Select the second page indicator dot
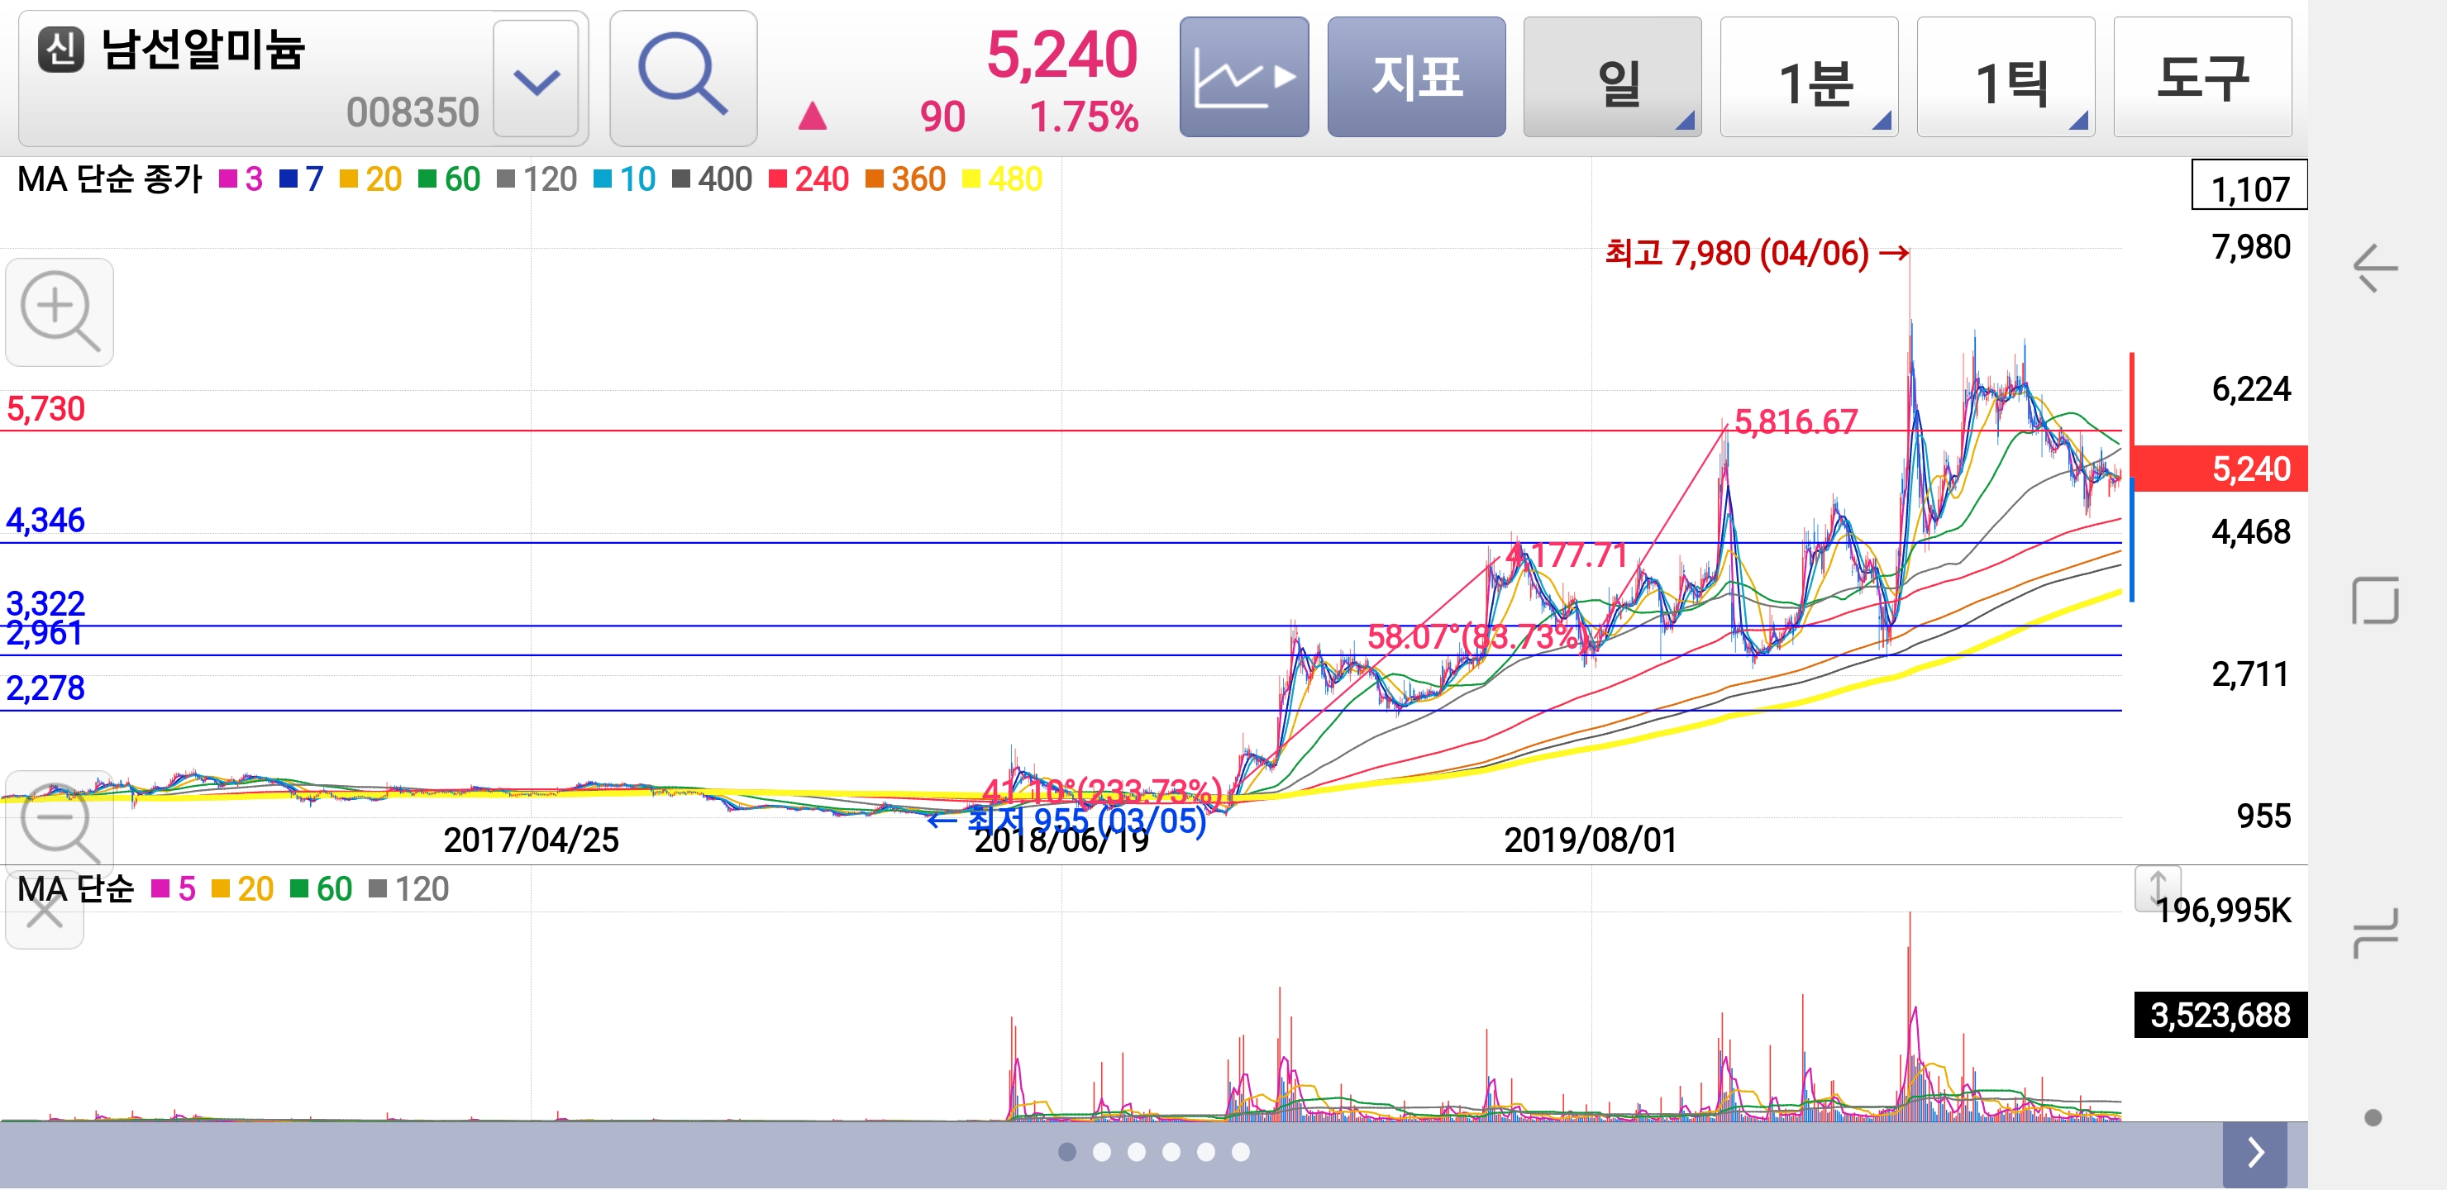 click(1102, 1152)
